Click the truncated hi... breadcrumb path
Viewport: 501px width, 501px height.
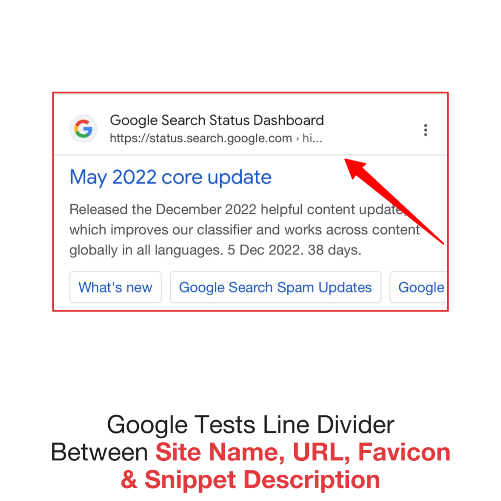[x=312, y=138]
